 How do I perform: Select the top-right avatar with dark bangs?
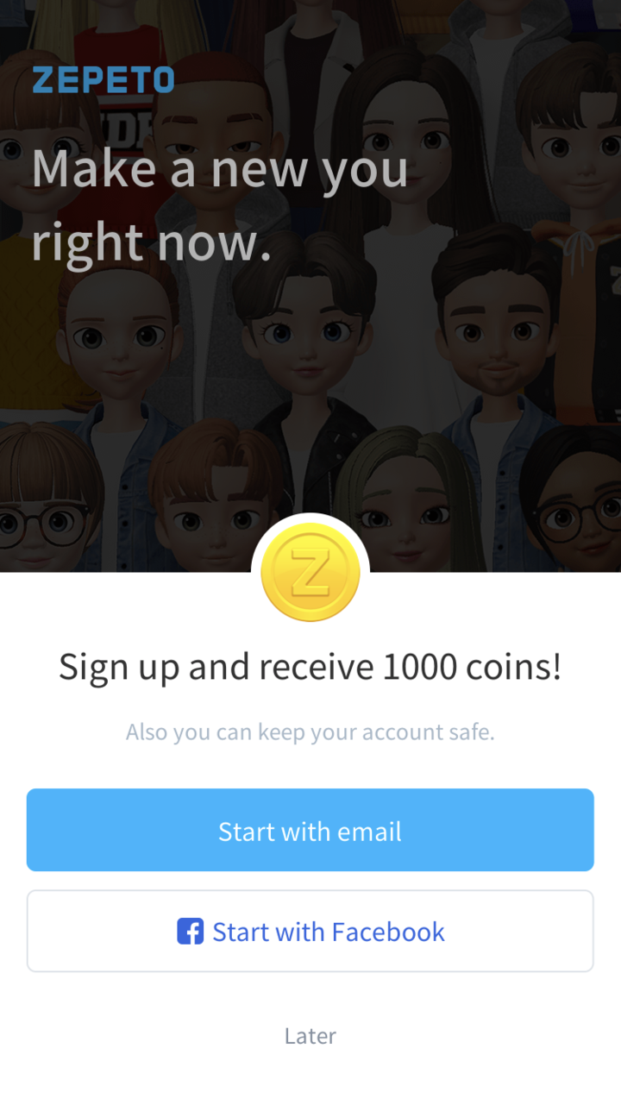[574, 138]
